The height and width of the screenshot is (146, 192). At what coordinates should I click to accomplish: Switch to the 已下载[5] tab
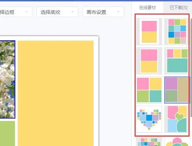tap(178, 8)
